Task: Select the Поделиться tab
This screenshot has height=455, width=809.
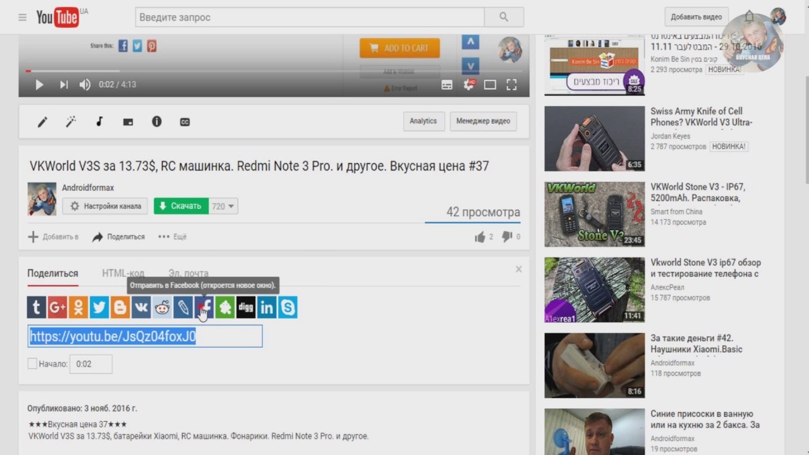Action: point(52,274)
